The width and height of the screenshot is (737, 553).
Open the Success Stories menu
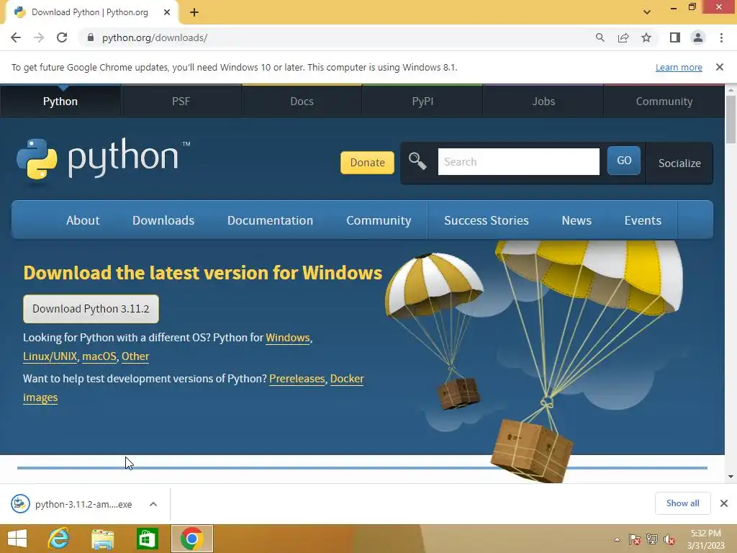click(x=486, y=220)
